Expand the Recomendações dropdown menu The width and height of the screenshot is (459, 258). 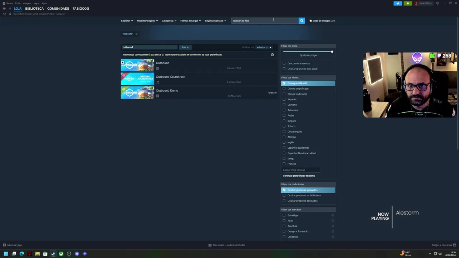pos(147,20)
